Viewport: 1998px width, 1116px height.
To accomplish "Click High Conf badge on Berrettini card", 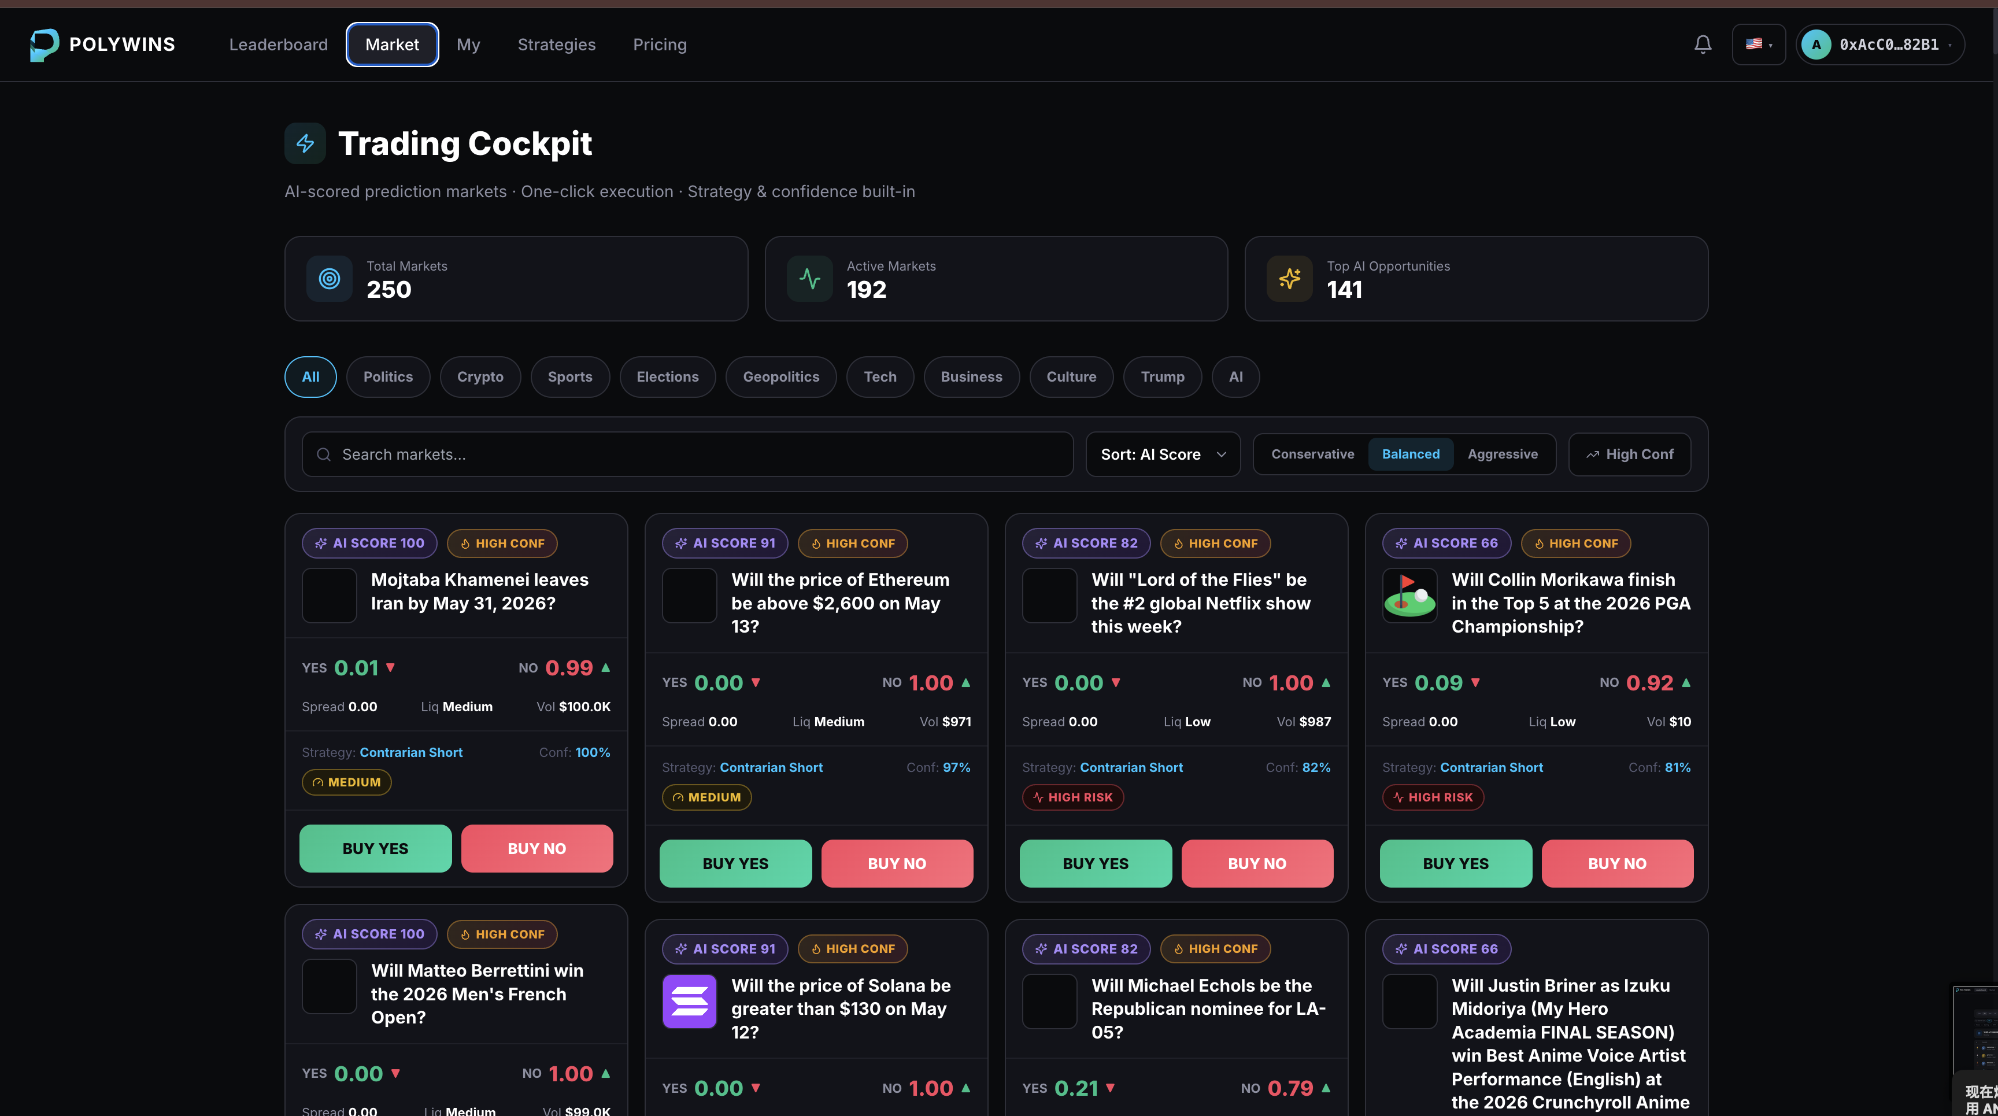I will click(x=502, y=934).
